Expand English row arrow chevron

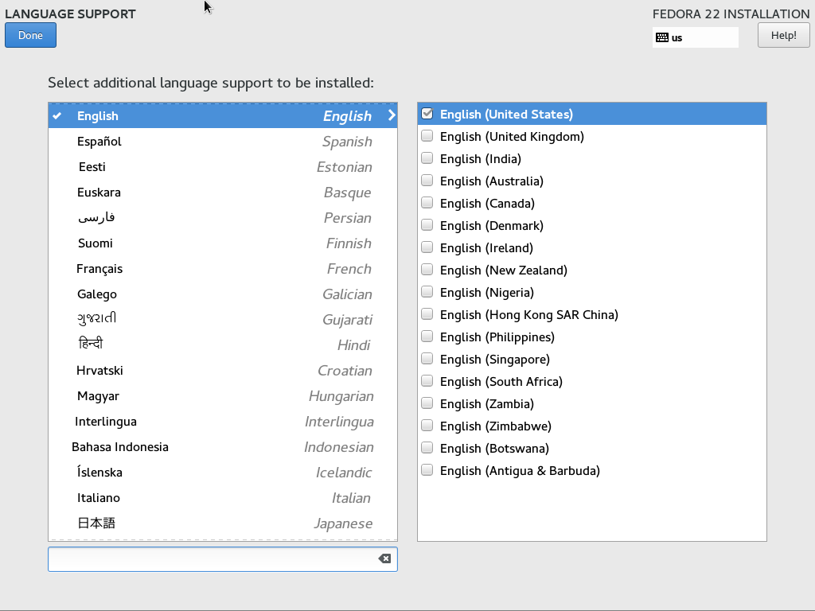pyautogui.click(x=391, y=115)
